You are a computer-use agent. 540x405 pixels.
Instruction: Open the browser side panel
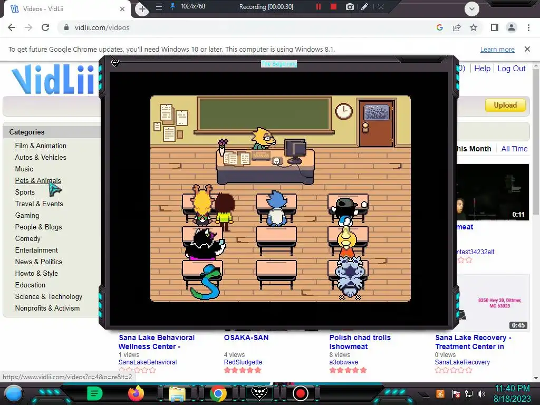point(495,27)
